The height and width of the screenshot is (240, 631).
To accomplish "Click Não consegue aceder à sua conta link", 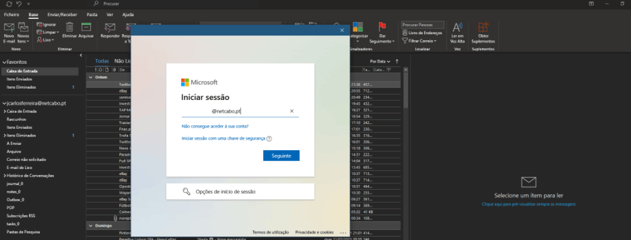I will click(215, 126).
